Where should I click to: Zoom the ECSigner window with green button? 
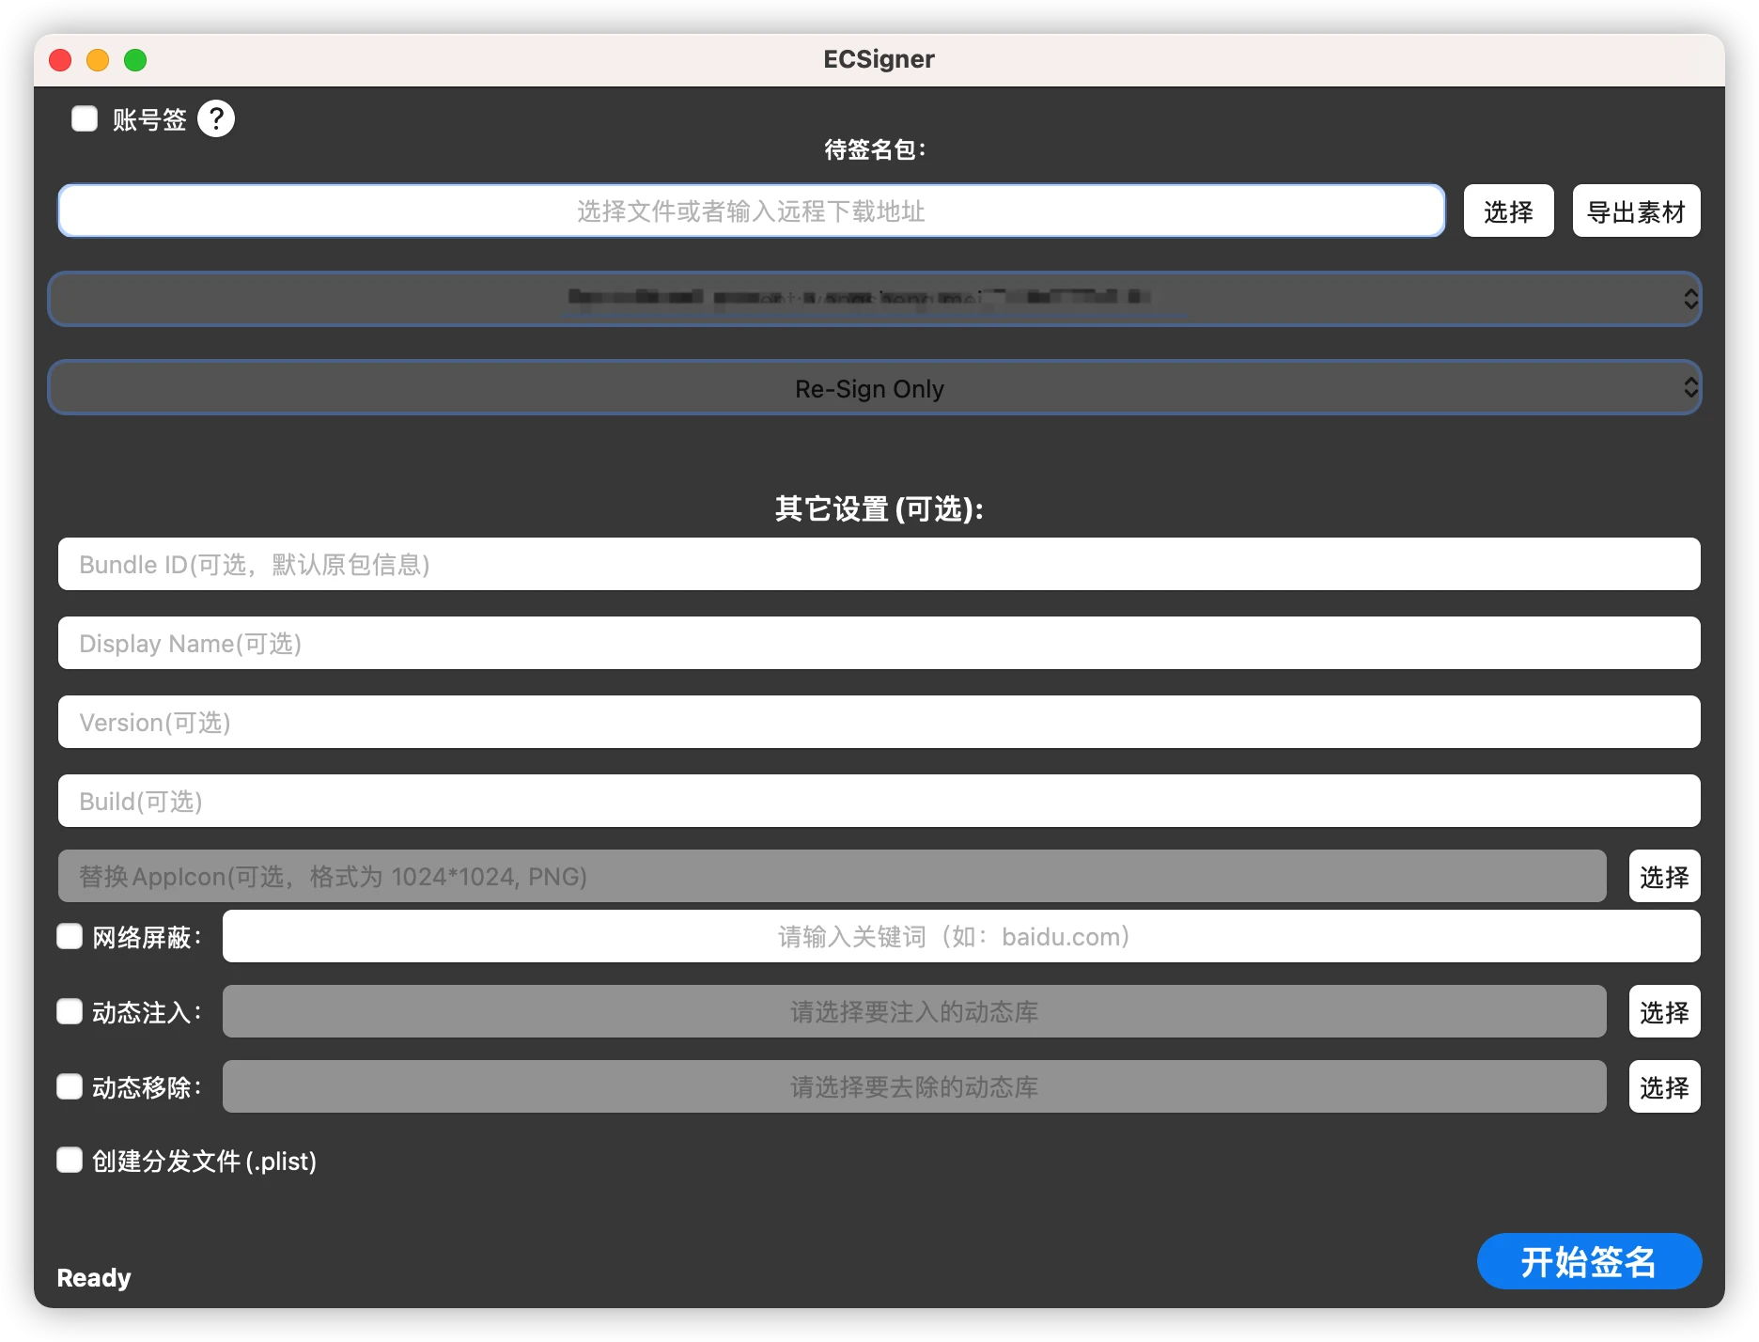[135, 60]
